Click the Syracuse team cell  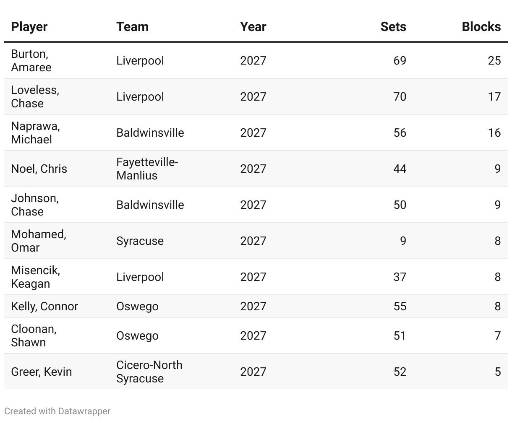click(140, 241)
